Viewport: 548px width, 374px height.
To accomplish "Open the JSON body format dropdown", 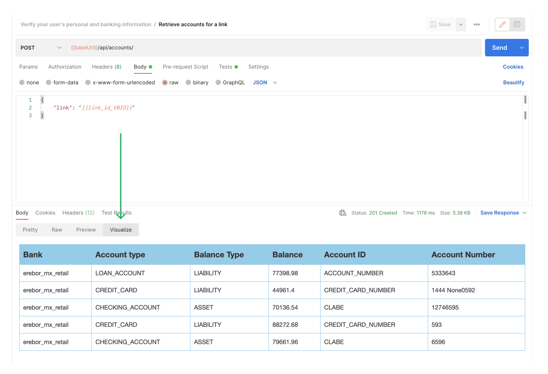I will coord(265,83).
